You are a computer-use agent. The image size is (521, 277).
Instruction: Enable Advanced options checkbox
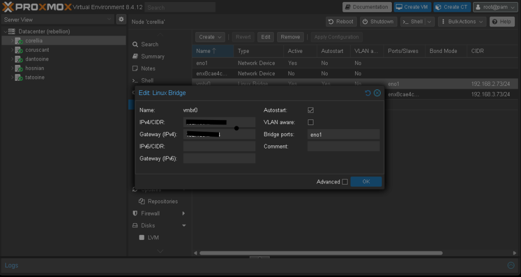point(345,182)
